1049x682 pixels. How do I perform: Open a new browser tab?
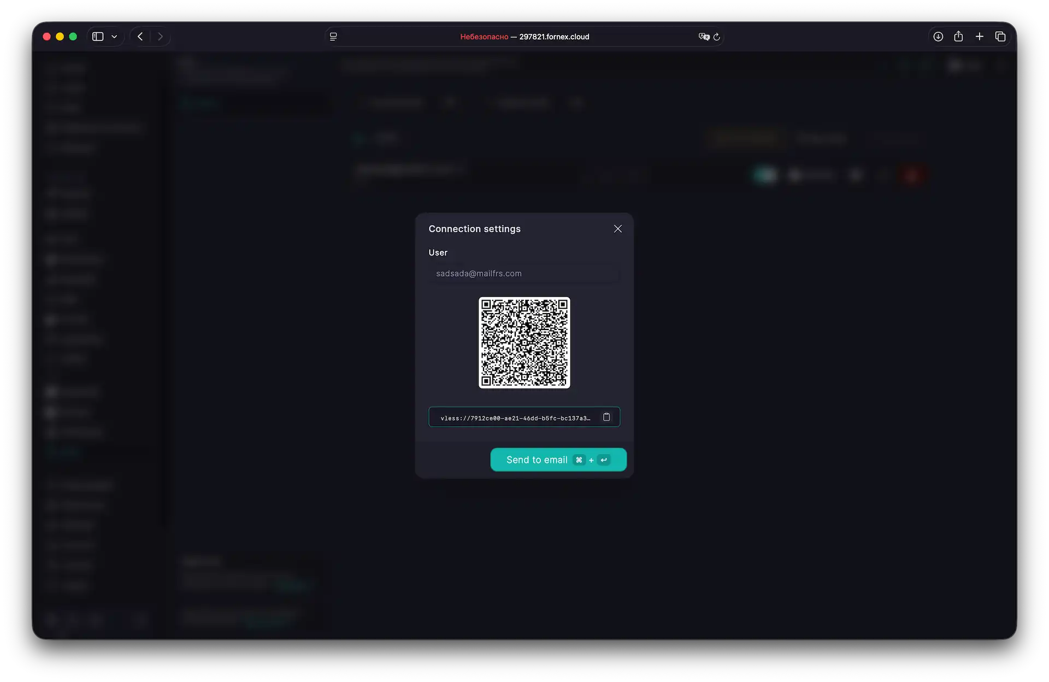pos(979,36)
